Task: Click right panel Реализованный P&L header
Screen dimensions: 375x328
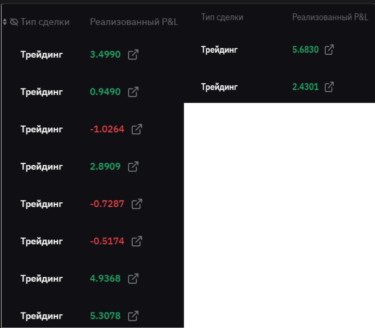Action: click(x=330, y=18)
